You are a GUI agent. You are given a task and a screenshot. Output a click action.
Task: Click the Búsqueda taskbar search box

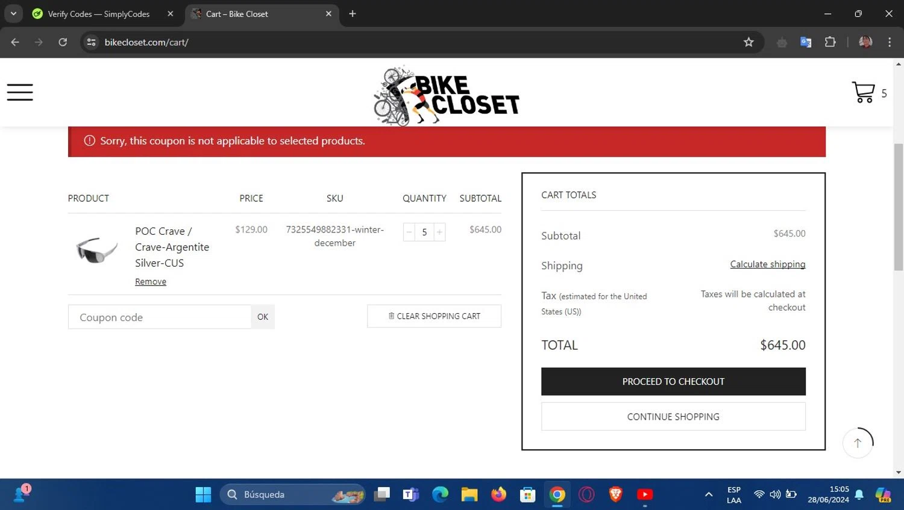coord(293,494)
